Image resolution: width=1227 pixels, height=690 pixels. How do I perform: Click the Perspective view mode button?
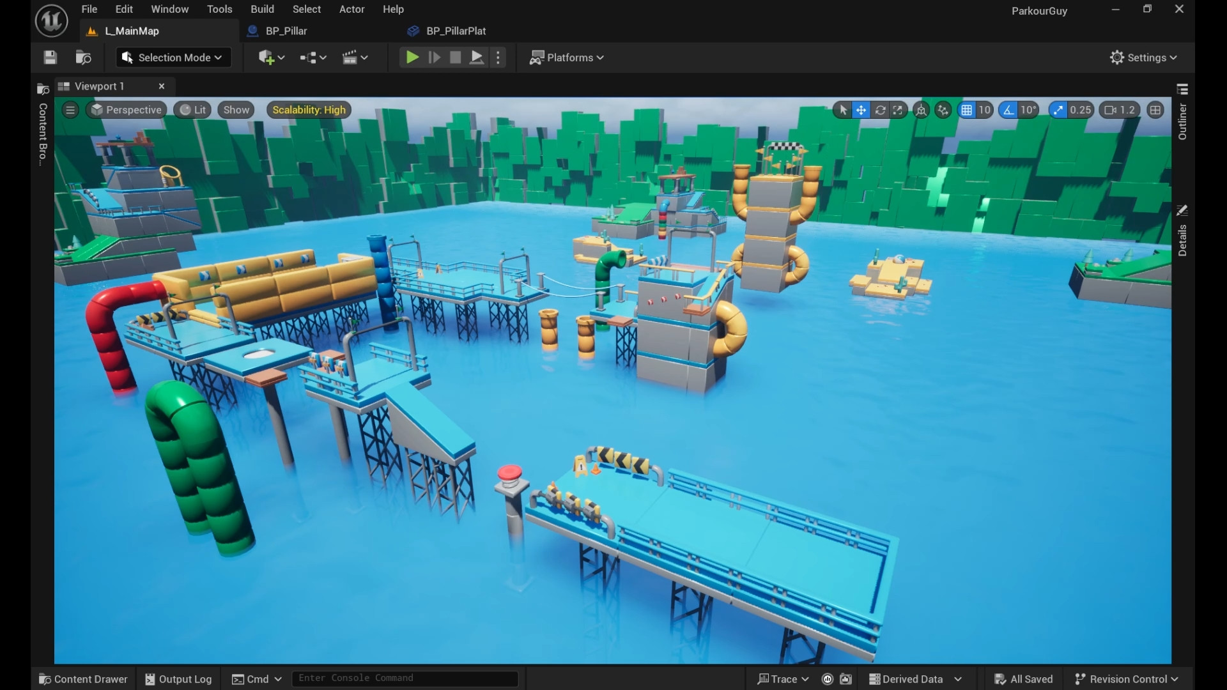[127, 110]
